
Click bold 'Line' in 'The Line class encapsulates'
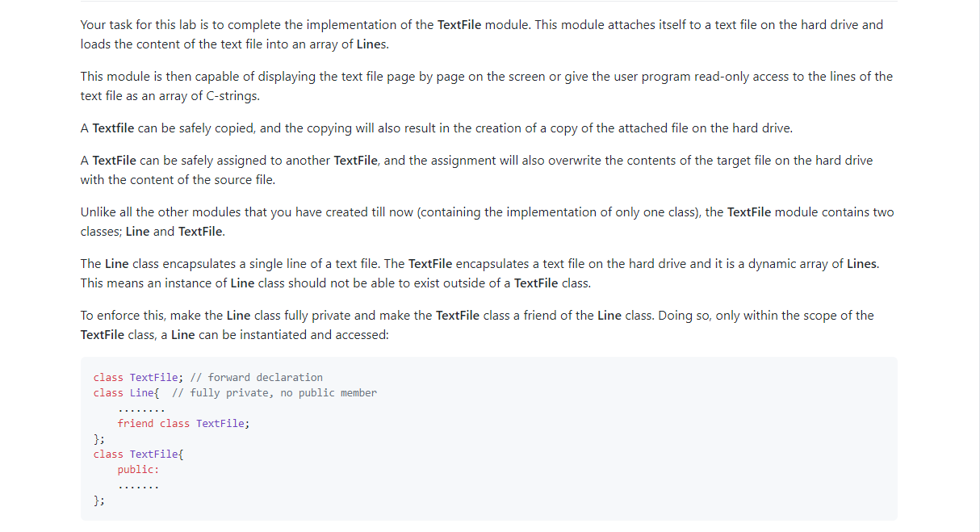click(116, 264)
